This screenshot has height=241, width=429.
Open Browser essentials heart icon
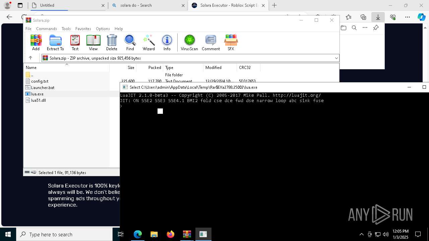(393, 17)
